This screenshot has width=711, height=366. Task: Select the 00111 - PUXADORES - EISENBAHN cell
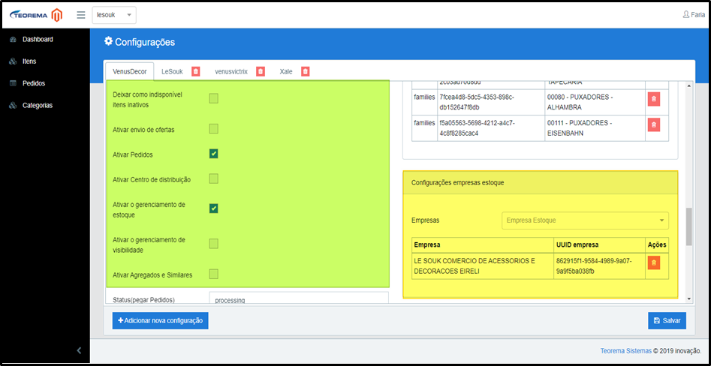(595, 128)
